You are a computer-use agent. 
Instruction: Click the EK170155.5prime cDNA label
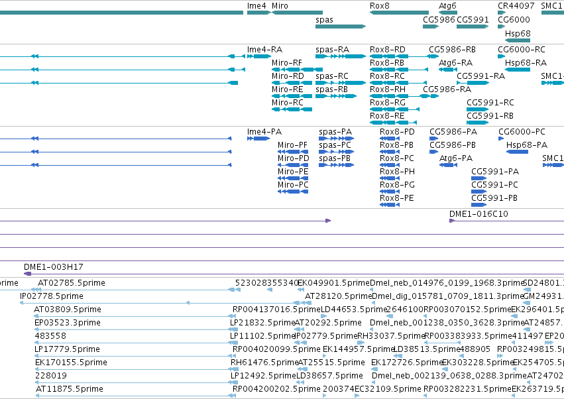coord(71,363)
